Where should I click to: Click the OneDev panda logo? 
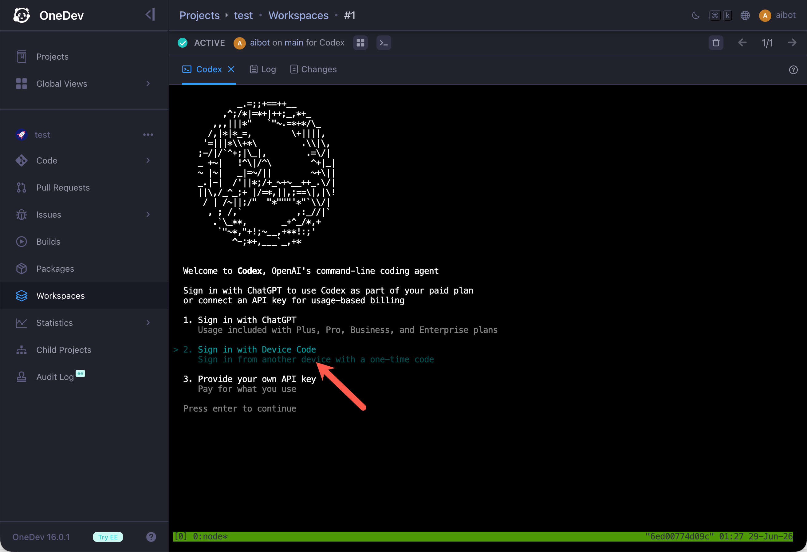tap(22, 15)
